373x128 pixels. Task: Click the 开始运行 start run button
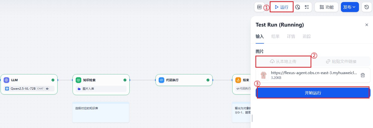click(313, 93)
